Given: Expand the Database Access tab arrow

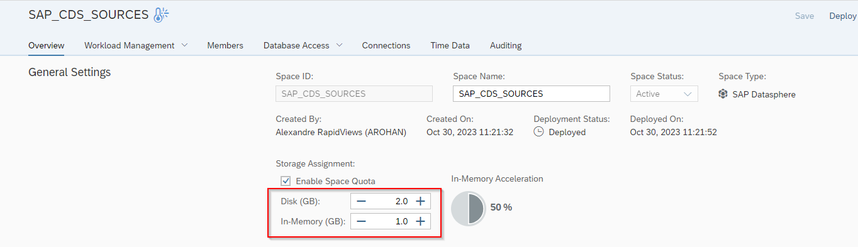Looking at the screenshot, I should coord(339,45).
